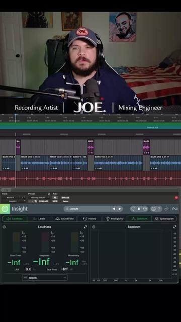Open Spectrum panel settings gear
This screenshot has width=181, height=322.
click(x=94, y=227)
